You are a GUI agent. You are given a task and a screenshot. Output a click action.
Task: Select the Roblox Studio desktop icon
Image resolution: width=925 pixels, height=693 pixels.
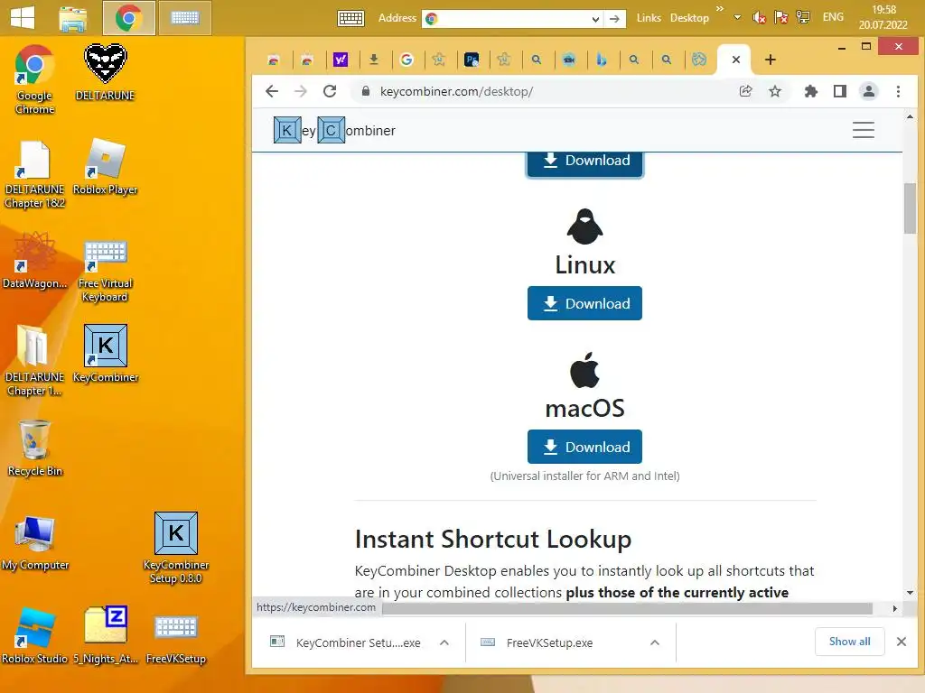[x=35, y=635]
